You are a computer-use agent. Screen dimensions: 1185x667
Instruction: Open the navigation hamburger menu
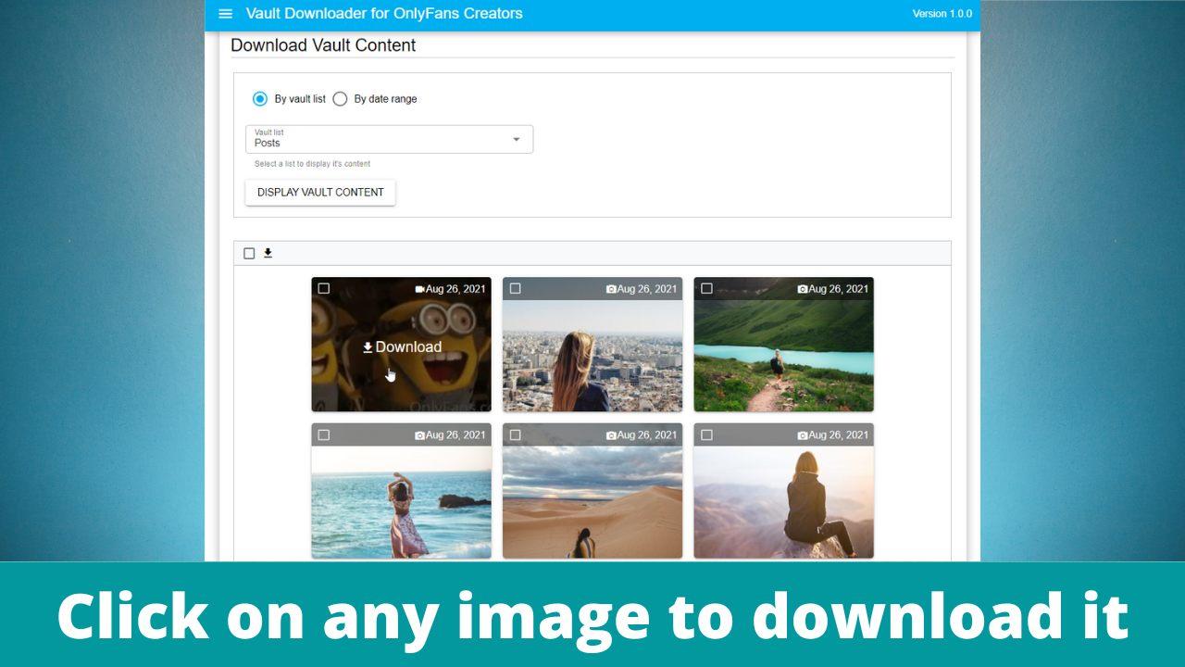click(x=225, y=13)
